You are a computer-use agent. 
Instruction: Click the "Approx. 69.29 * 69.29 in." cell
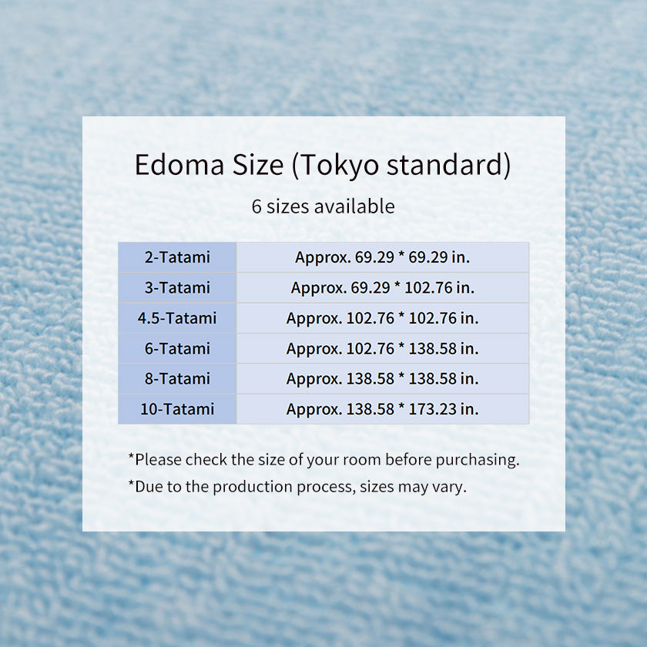(x=382, y=257)
